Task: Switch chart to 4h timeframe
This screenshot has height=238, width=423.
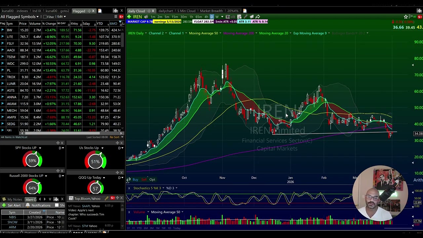Action: [206, 17]
